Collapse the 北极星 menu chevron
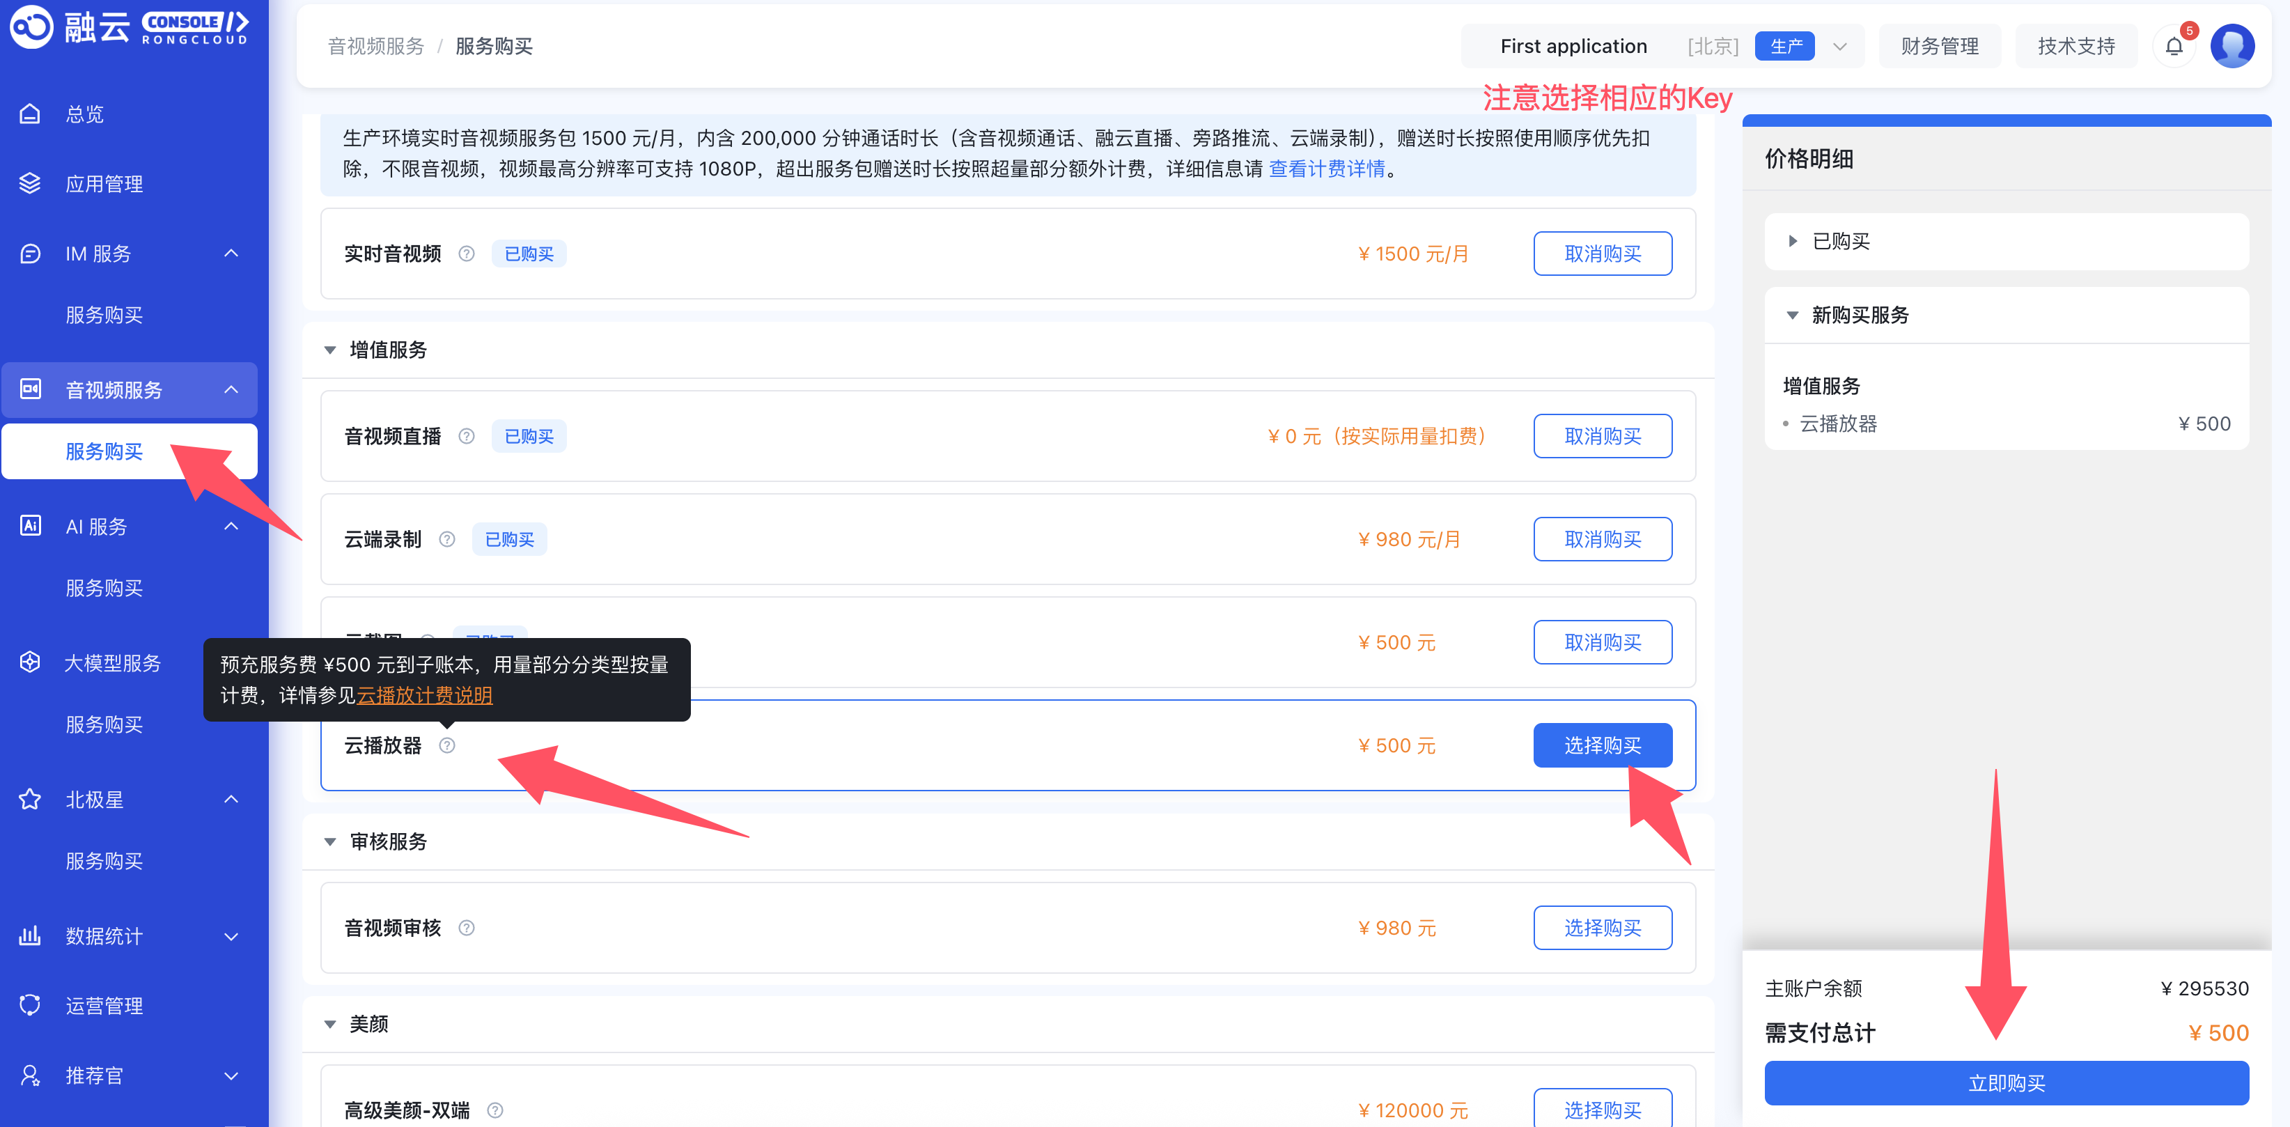The image size is (2290, 1127). (x=231, y=799)
